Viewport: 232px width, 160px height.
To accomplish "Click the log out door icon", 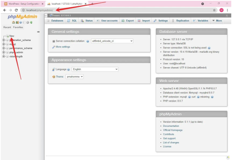I will point(17,23).
